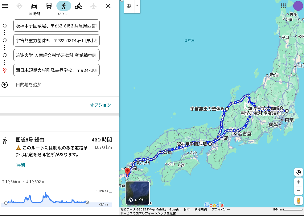Click the plus icon to add destination
This screenshot has height=216, width=304.
pyautogui.click(x=5, y=85)
